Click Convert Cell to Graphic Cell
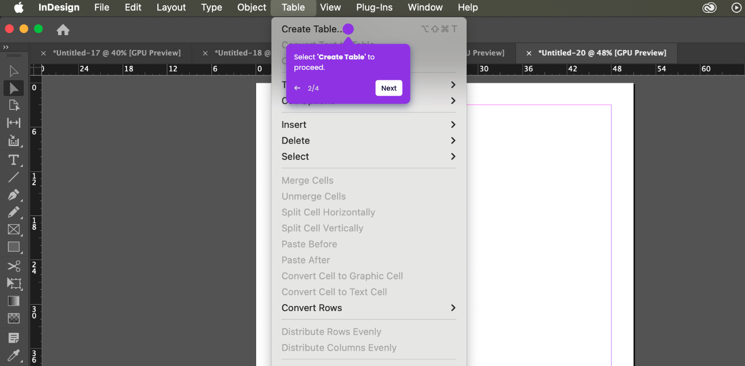The height and width of the screenshot is (366, 745). (x=369, y=276)
